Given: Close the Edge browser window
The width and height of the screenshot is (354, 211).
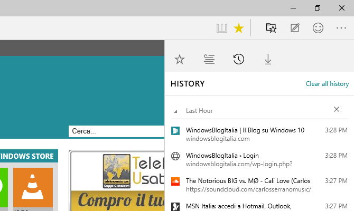Looking at the screenshot, I should click(342, 8).
